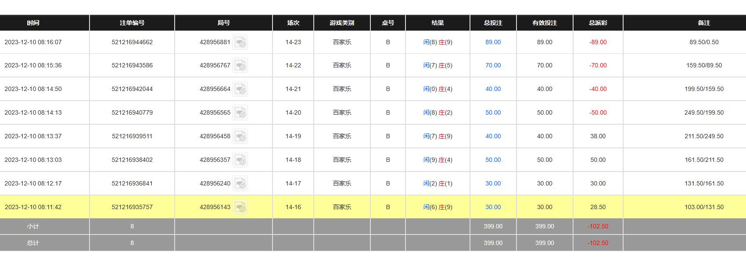Select the 注单编号 column header
The image size is (746, 259).
pos(132,23)
